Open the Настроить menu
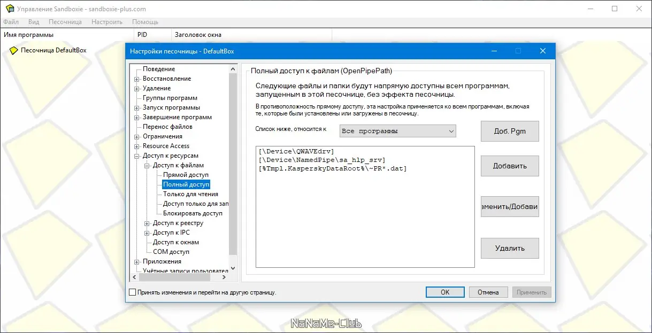 [x=107, y=22]
